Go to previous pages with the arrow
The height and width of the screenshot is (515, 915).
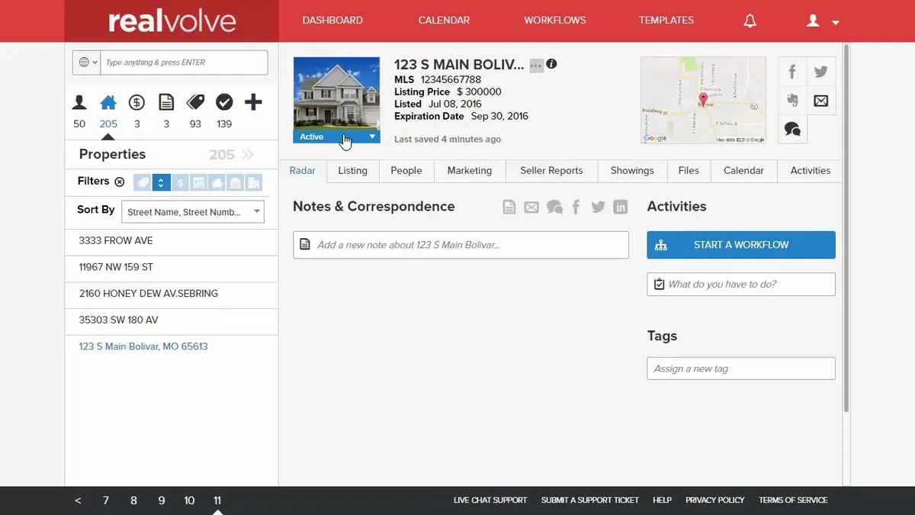(x=78, y=501)
